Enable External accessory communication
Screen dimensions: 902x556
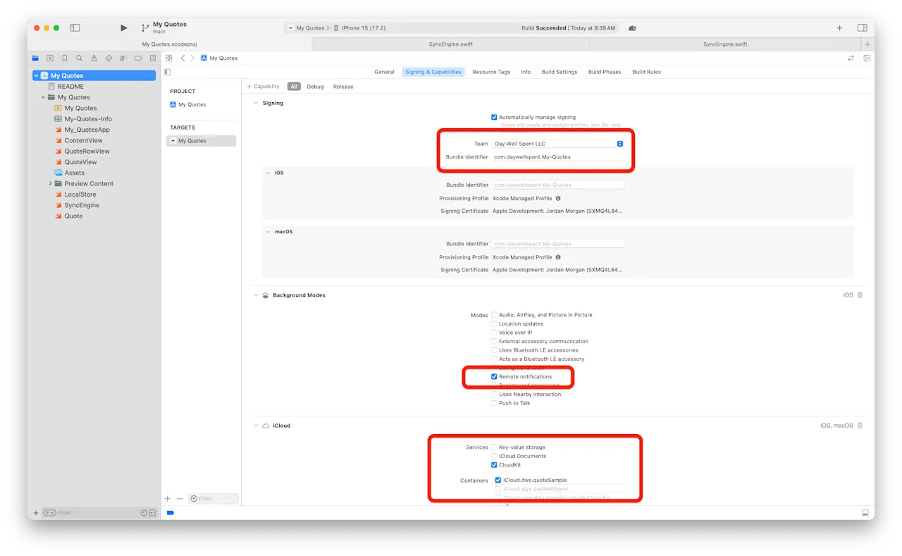(x=494, y=342)
